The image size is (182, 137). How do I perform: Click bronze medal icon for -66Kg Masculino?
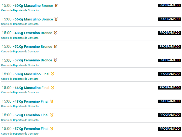click(56, 19)
